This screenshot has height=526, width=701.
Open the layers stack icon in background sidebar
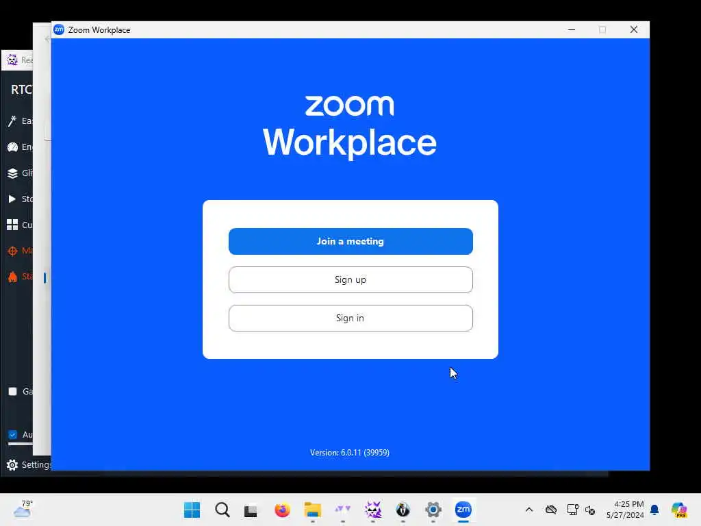(x=12, y=173)
